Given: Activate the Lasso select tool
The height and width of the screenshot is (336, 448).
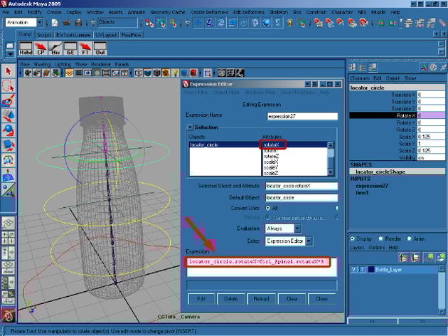Looking at the screenshot, I should coord(8,85).
